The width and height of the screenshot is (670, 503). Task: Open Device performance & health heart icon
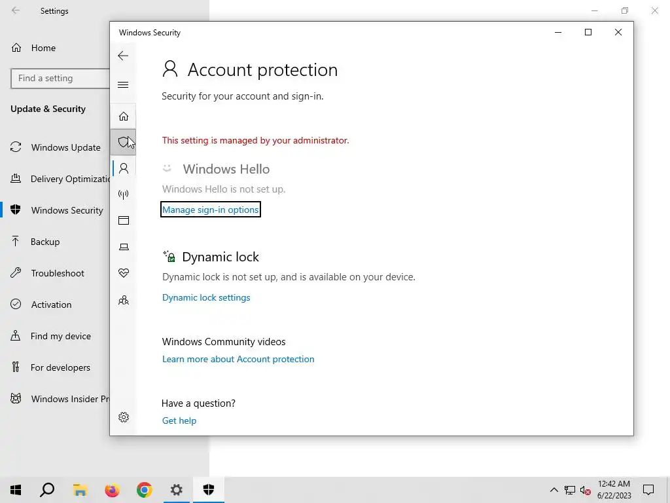(x=124, y=273)
